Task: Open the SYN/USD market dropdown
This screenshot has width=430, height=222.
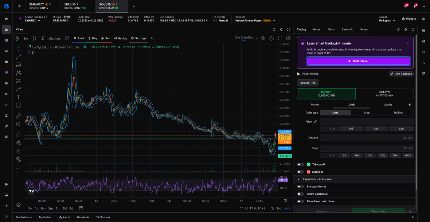Action: pos(33,21)
